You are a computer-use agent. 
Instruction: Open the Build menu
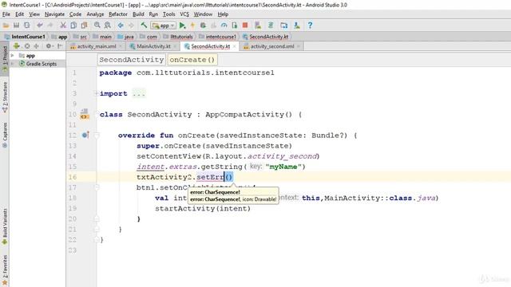[x=138, y=14]
